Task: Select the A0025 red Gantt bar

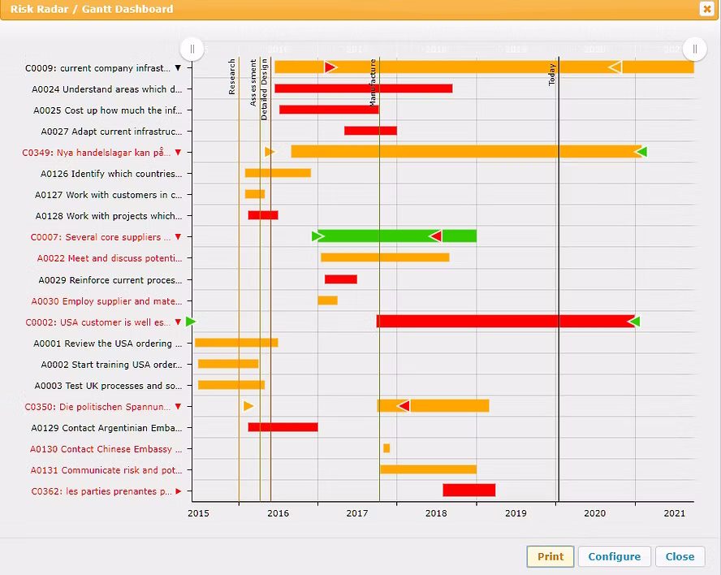Action: pos(329,110)
